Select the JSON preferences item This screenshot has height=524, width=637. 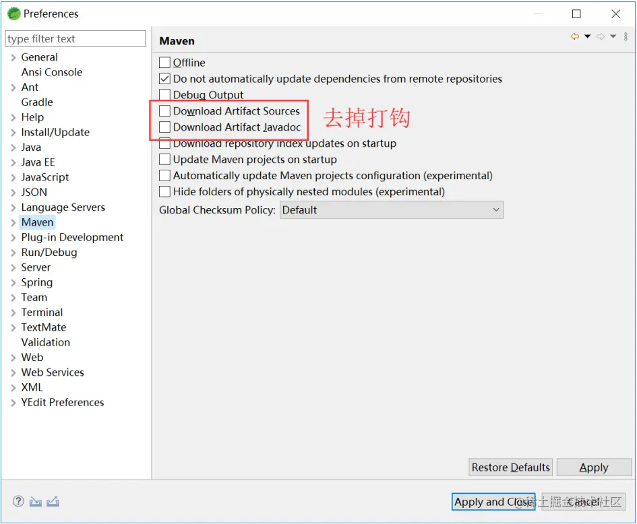[x=34, y=193]
